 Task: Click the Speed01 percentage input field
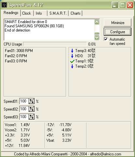(x=24, y=101)
